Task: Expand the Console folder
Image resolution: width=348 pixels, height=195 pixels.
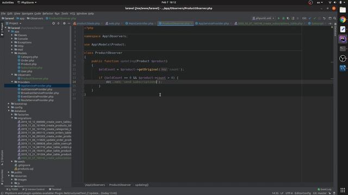Action: (x=12, y=38)
